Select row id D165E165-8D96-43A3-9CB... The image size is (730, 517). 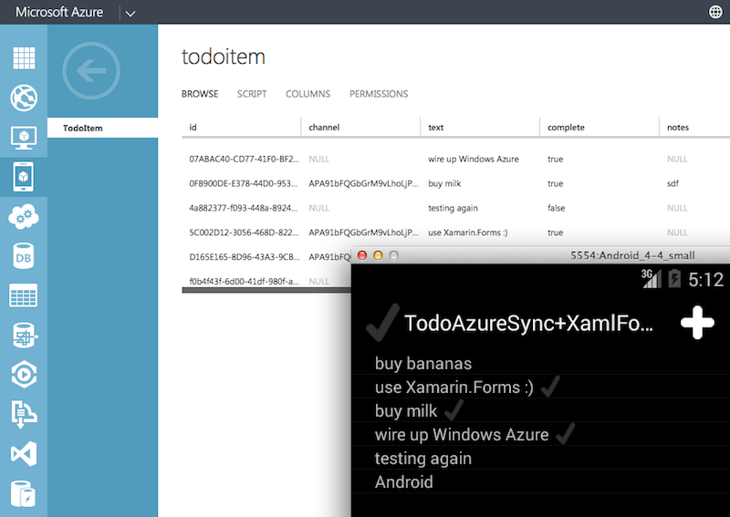(x=245, y=257)
